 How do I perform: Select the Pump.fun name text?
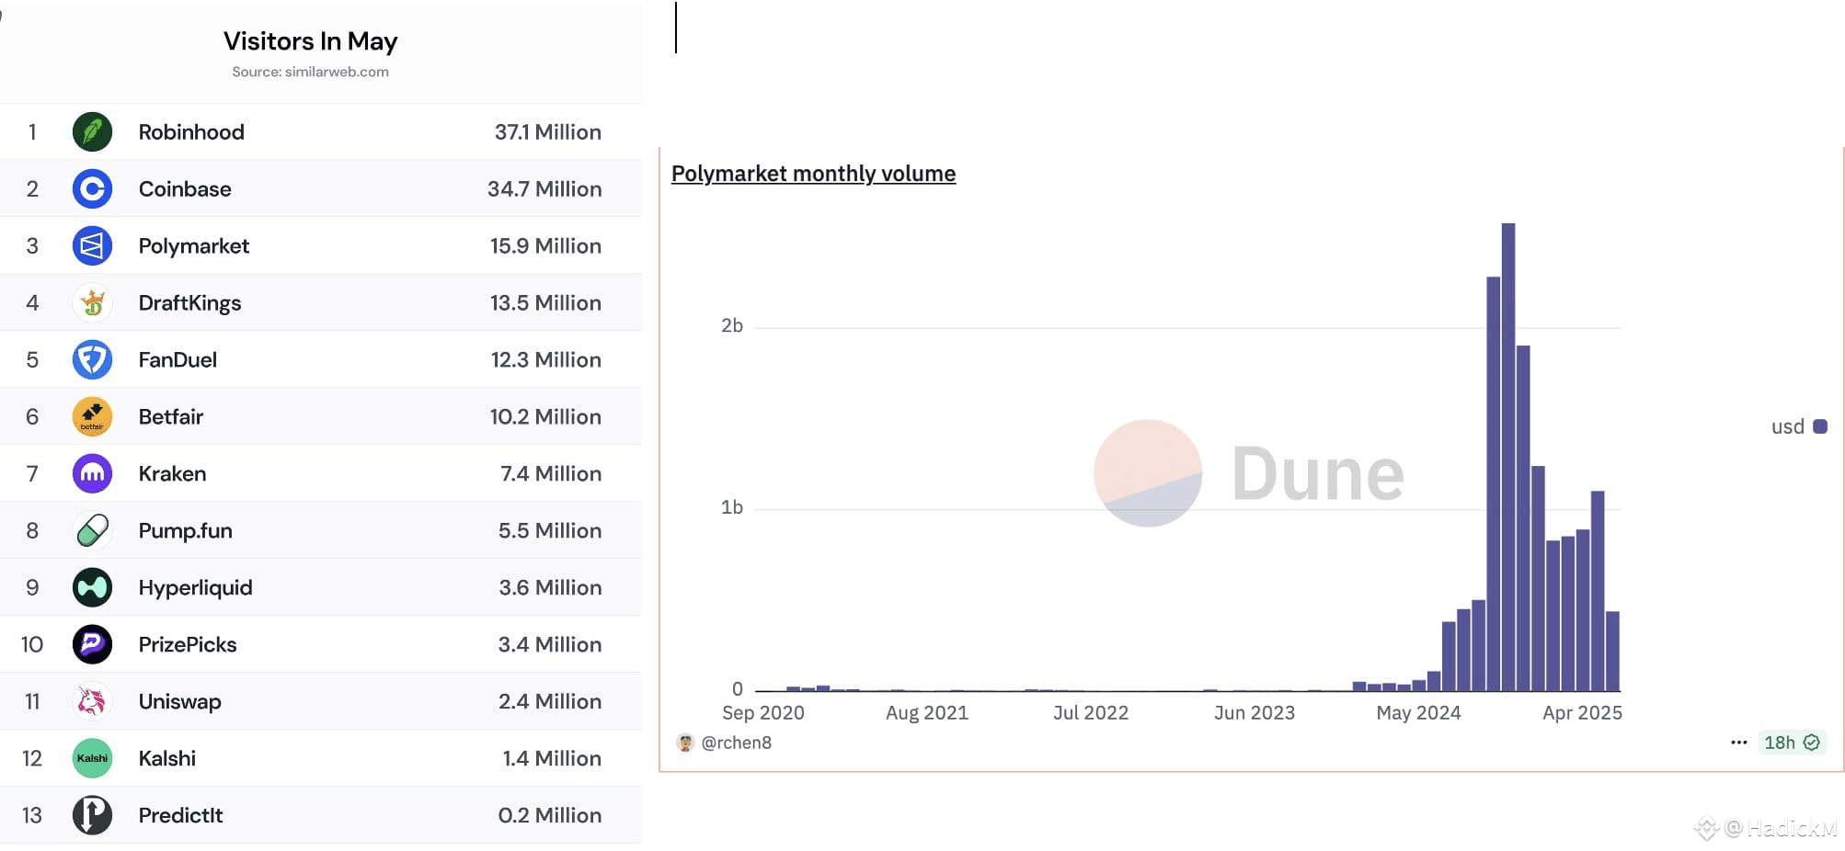tap(185, 531)
